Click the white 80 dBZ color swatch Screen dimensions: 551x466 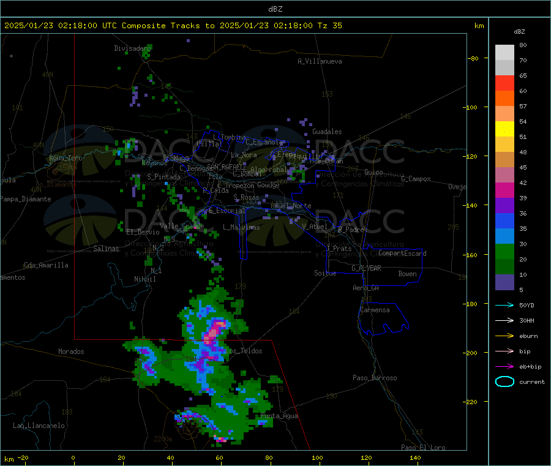click(504, 53)
